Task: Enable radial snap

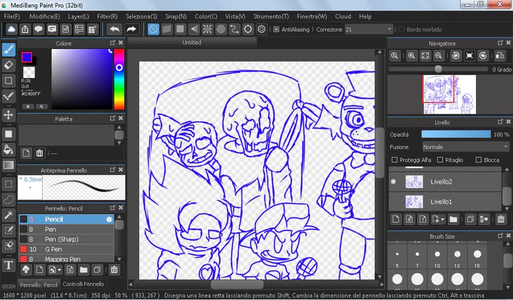Action: [x=207, y=30]
